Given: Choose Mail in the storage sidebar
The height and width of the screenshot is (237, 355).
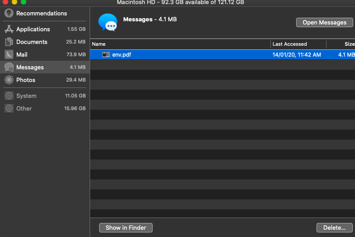Looking at the screenshot, I should pos(22,54).
